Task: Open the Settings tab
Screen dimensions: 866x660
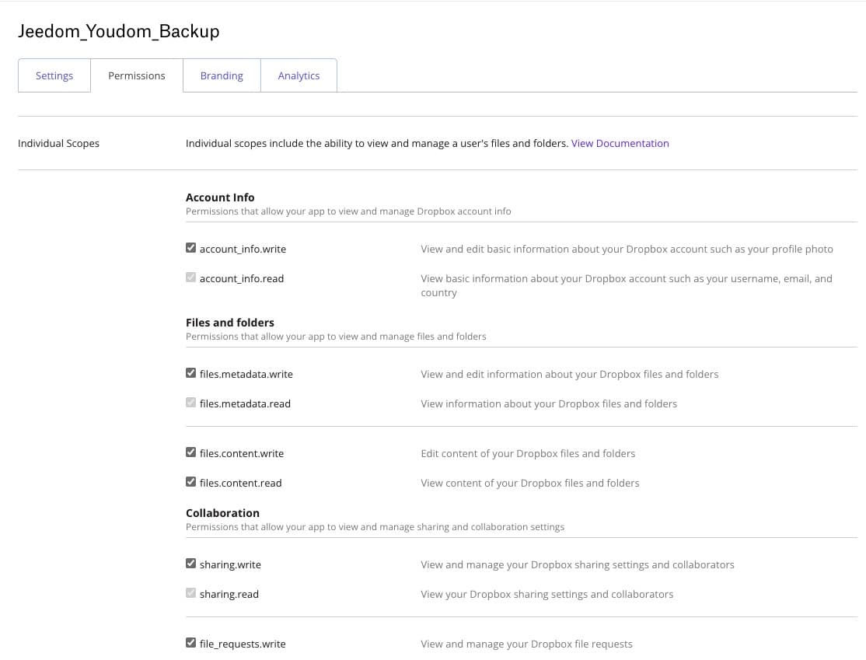Action: (x=54, y=75)
